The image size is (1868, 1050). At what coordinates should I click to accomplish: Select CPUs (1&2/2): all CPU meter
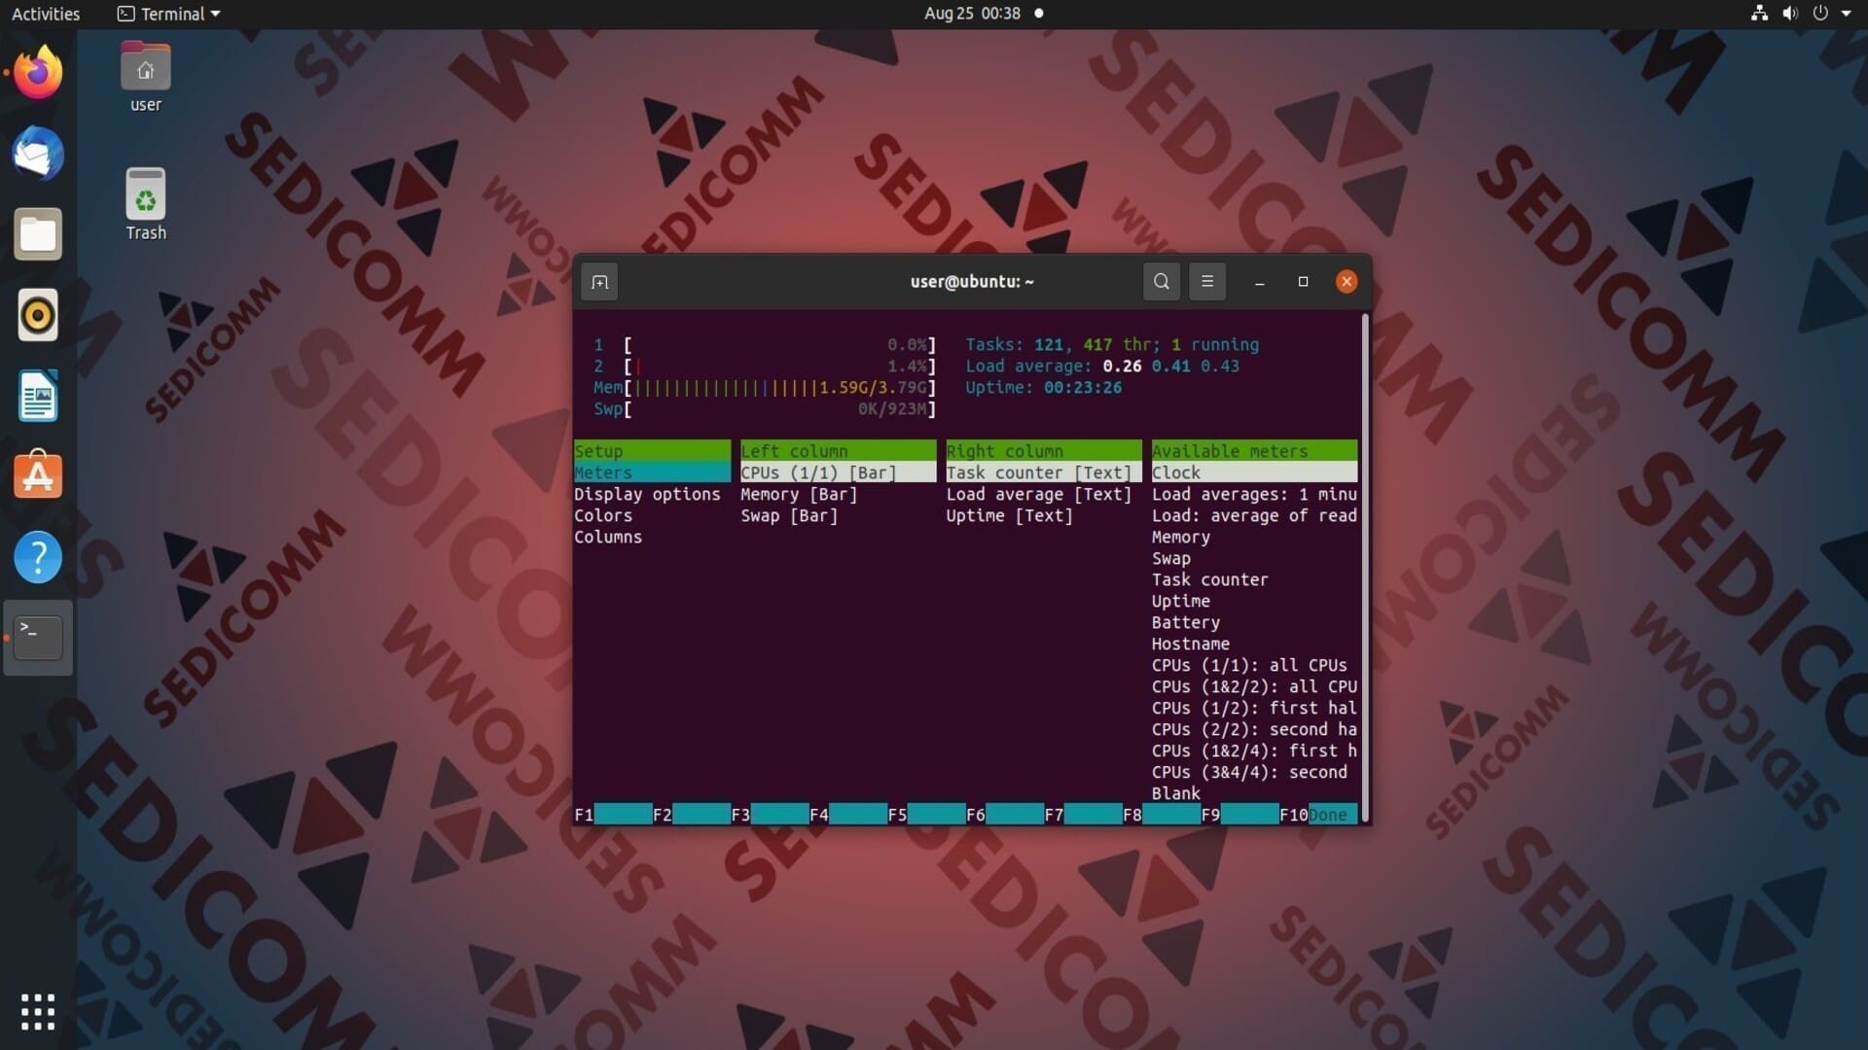click(1254, 686)
